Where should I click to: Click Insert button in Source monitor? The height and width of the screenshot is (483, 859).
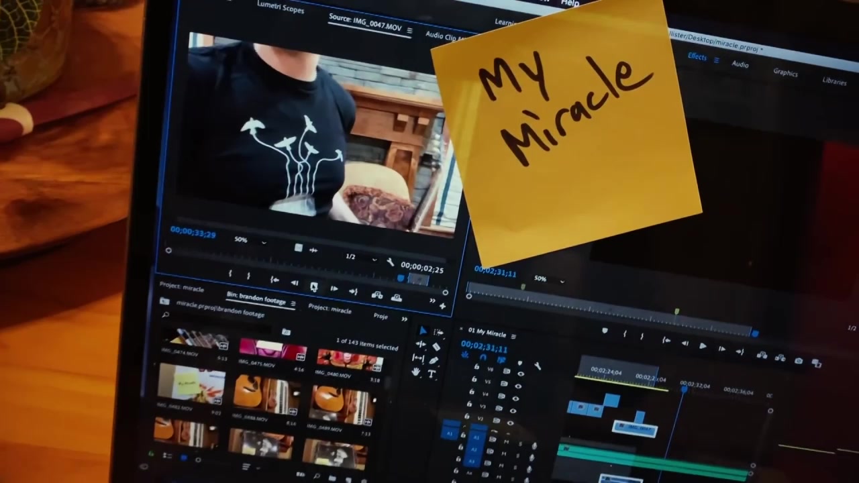(x=376, y=295)
